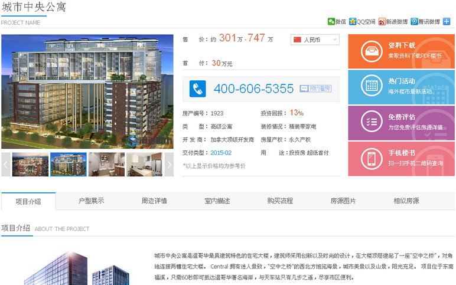456x285 pixels.
Task: Switch to the 户型展示 tab
Action: [x=91, y=201]
